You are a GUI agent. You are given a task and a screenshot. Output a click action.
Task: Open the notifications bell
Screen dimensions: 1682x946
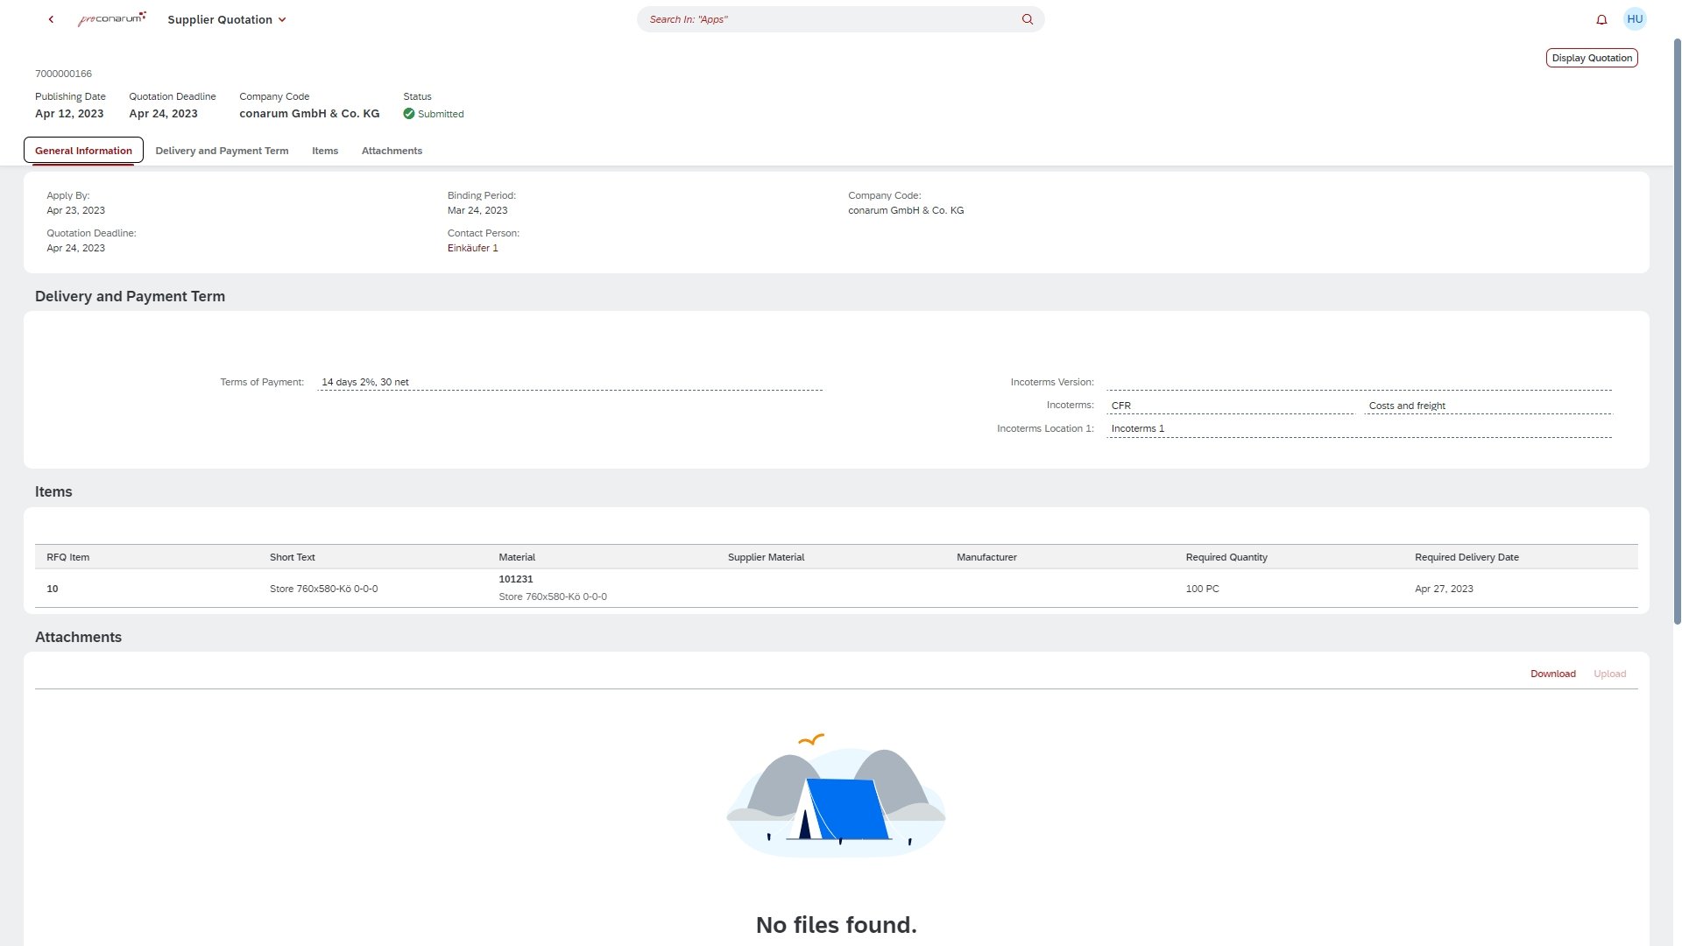(x=1601, y=19)
